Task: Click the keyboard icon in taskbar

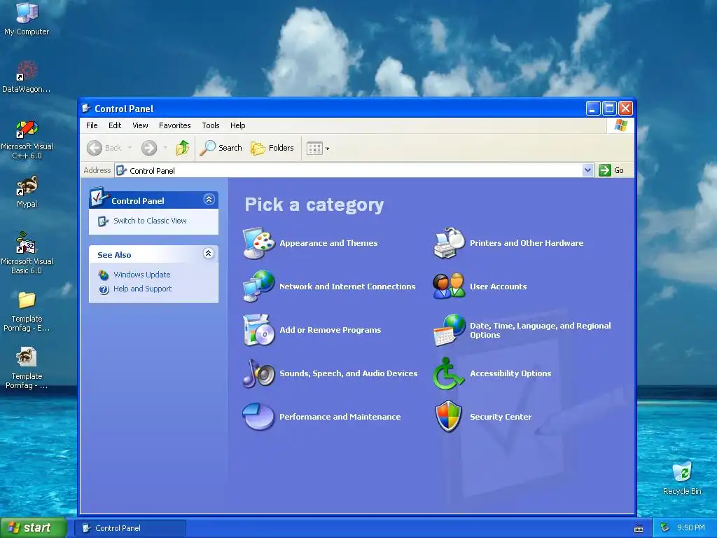Action: pyautogui.click(x=639, y=529)
